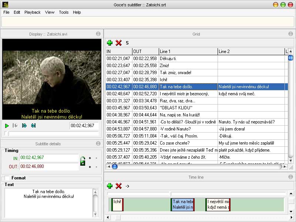Open the Help menu
Image resolution: width=296 pixels, height=222 pixels.
(x=77, y=12)
